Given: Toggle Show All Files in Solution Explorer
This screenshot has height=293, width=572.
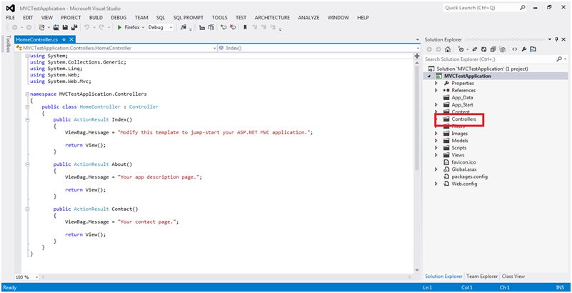Looking at the screenshot, I should click(x=502, y=49).
